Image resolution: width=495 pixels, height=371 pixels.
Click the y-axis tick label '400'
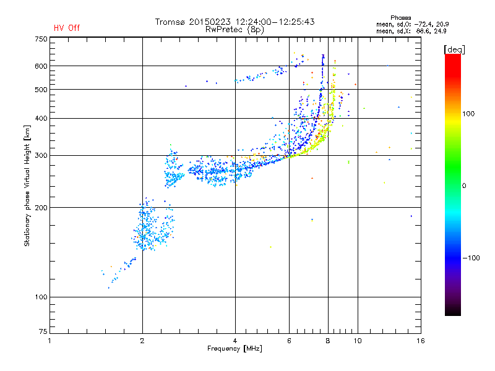coord(41,119)
